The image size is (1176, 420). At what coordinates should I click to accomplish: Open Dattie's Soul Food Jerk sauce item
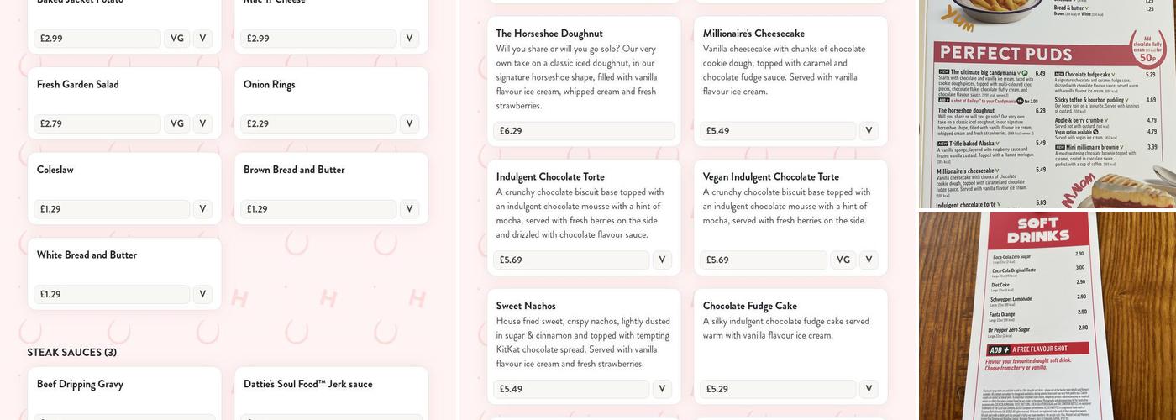click(x=307, y=385)
